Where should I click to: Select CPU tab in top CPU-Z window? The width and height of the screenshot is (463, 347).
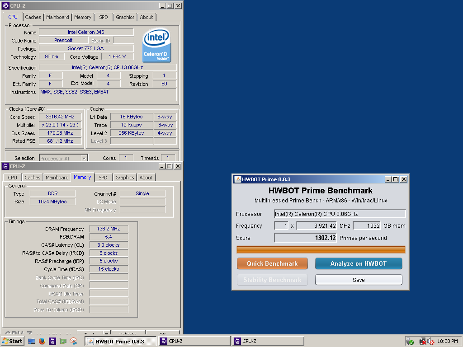pyautogui.click(x=13, y=17)
